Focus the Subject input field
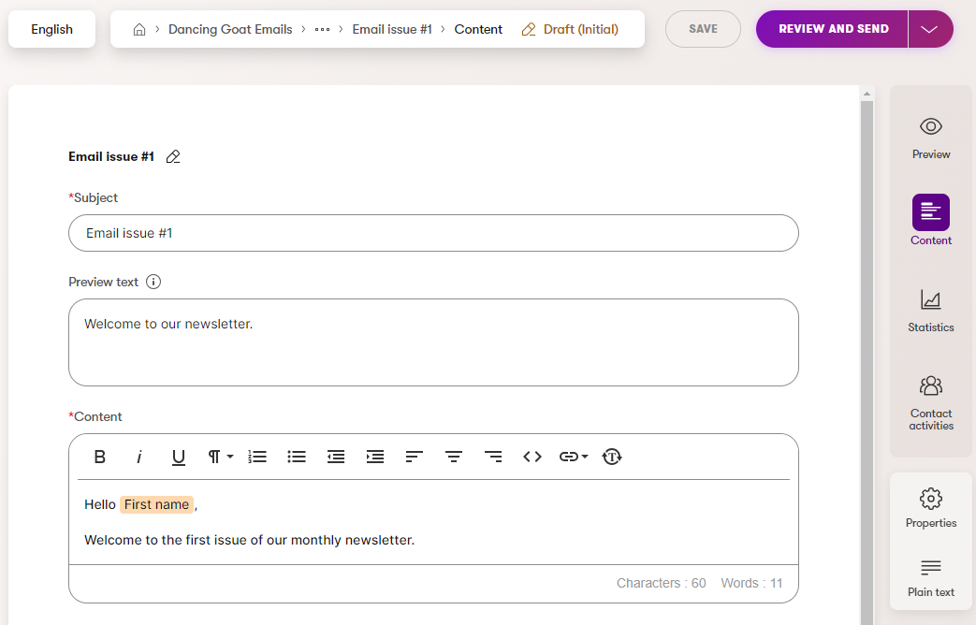The image size is (976, 625). 433,234
